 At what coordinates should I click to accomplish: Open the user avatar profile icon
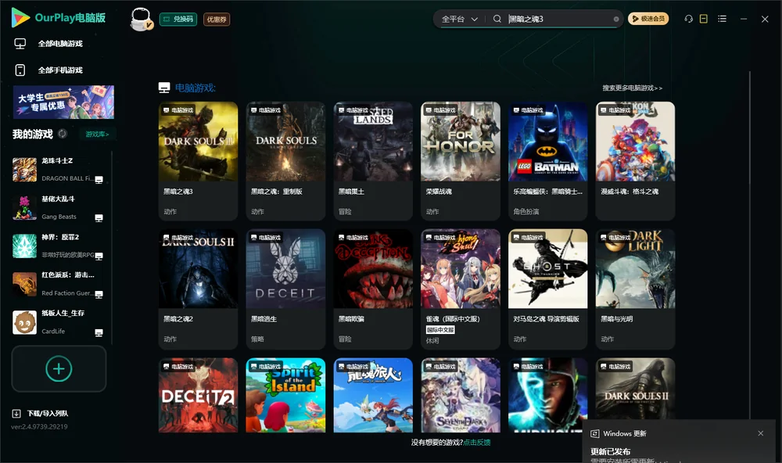141,19
